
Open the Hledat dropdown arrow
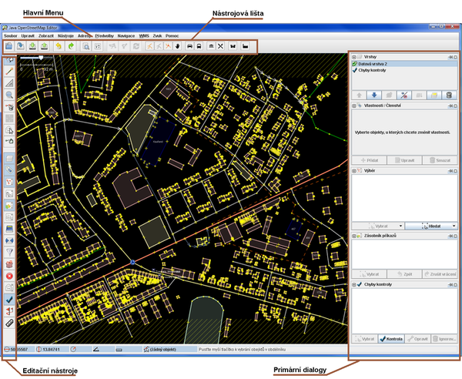click(x=454, y=226)
